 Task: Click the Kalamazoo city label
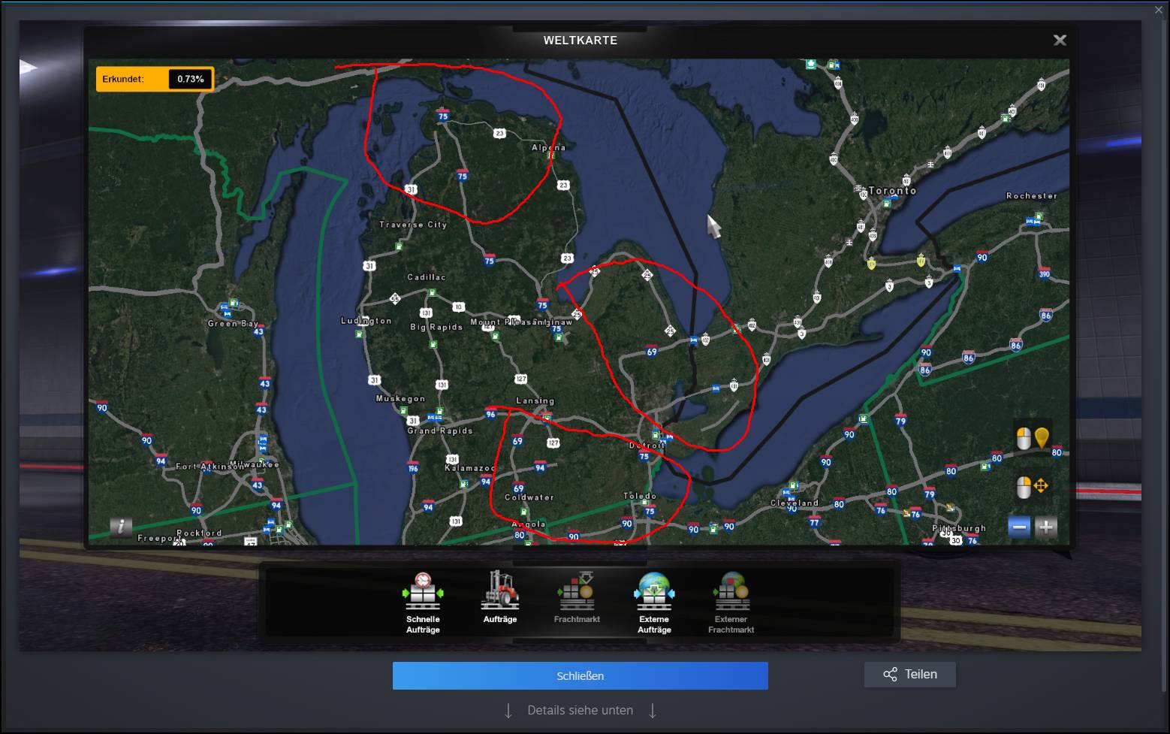[x=469, y=468]
